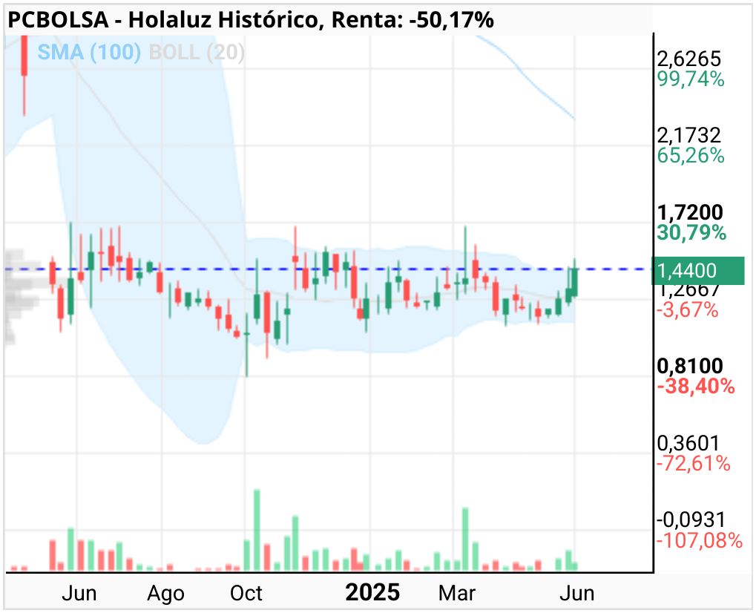This screenshot has width=756, height=613.
Task: Click the SMA (100) indicator label
Action: (89, 52)
